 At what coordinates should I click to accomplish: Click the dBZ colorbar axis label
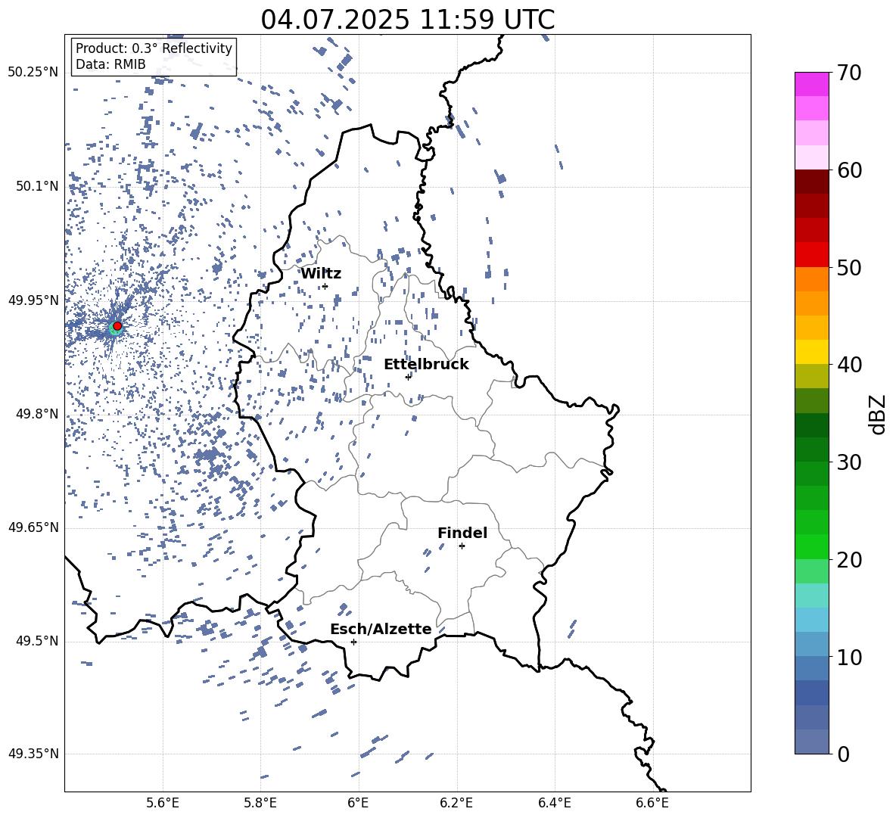click(877, 415)
